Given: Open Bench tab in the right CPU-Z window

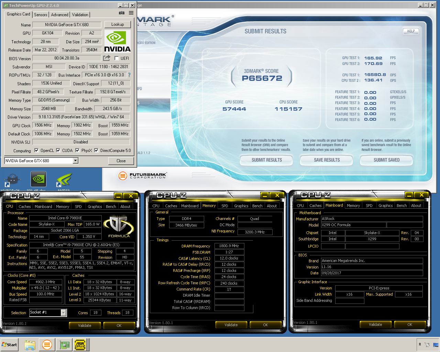Looking at the screenshot, I should pyautogui.click(x=402, y=206).
